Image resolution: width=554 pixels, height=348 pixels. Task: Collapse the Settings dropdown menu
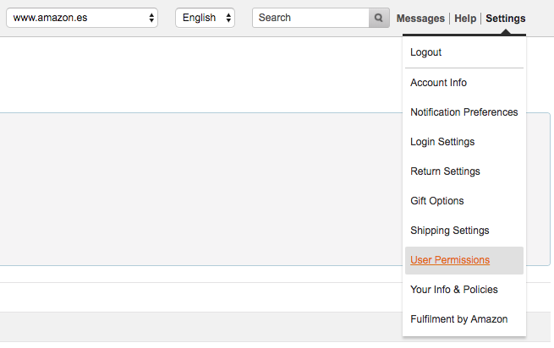[505, 19]
